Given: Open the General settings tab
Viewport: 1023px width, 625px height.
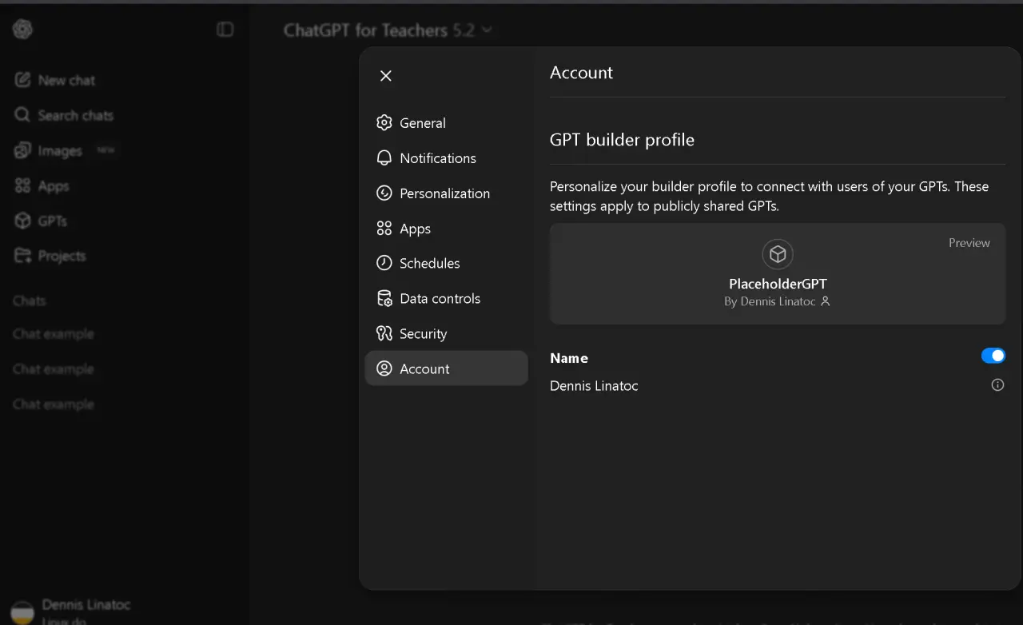Looking at the screenshot, I should pyautogui.click(x=446, y=123).
